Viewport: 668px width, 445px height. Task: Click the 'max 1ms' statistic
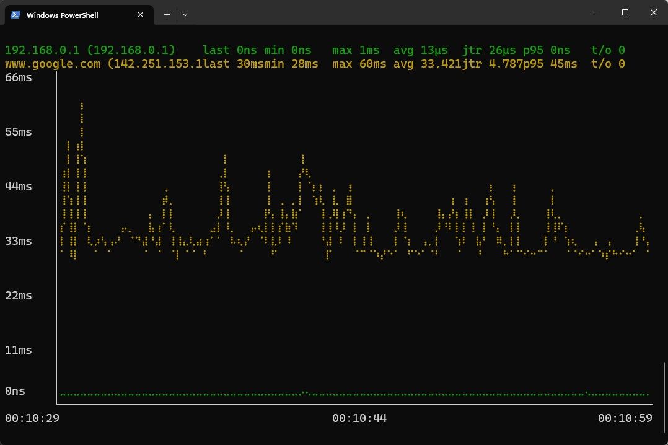coord(356,50)
